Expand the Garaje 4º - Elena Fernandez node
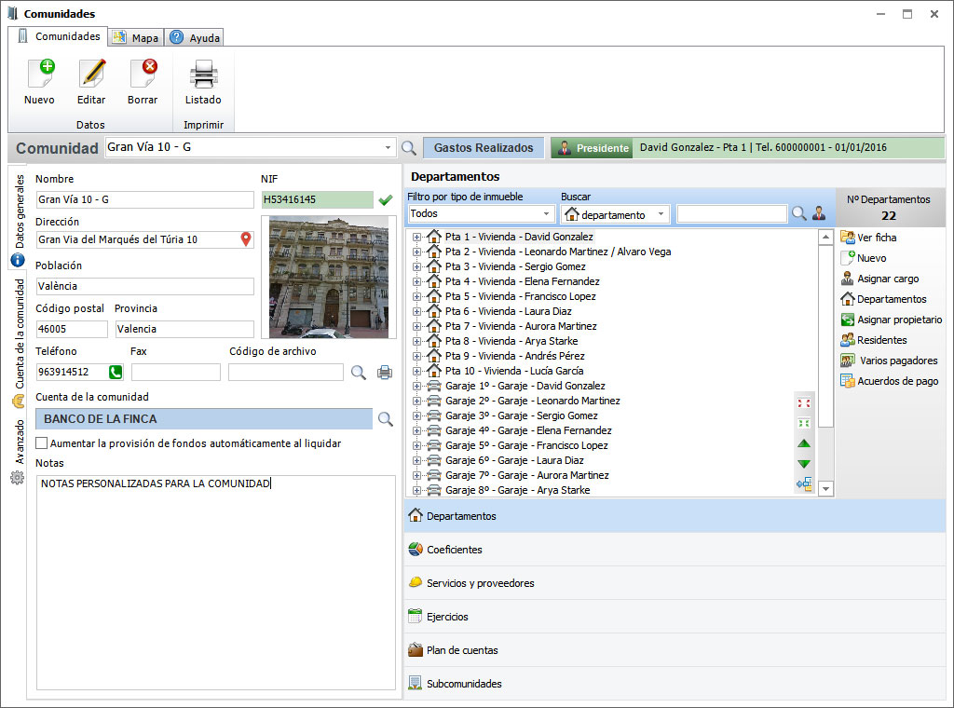954x708 pixels. tap(416, 430)
